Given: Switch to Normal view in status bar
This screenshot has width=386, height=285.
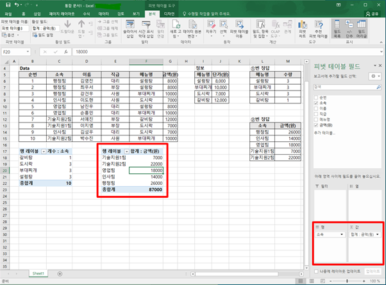Looking at the screenshot, I should (301, 281).
